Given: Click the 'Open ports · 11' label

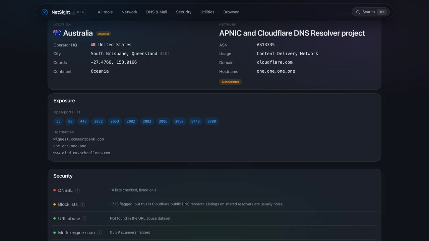Looking at the screenshot, I should coord(67,112).
